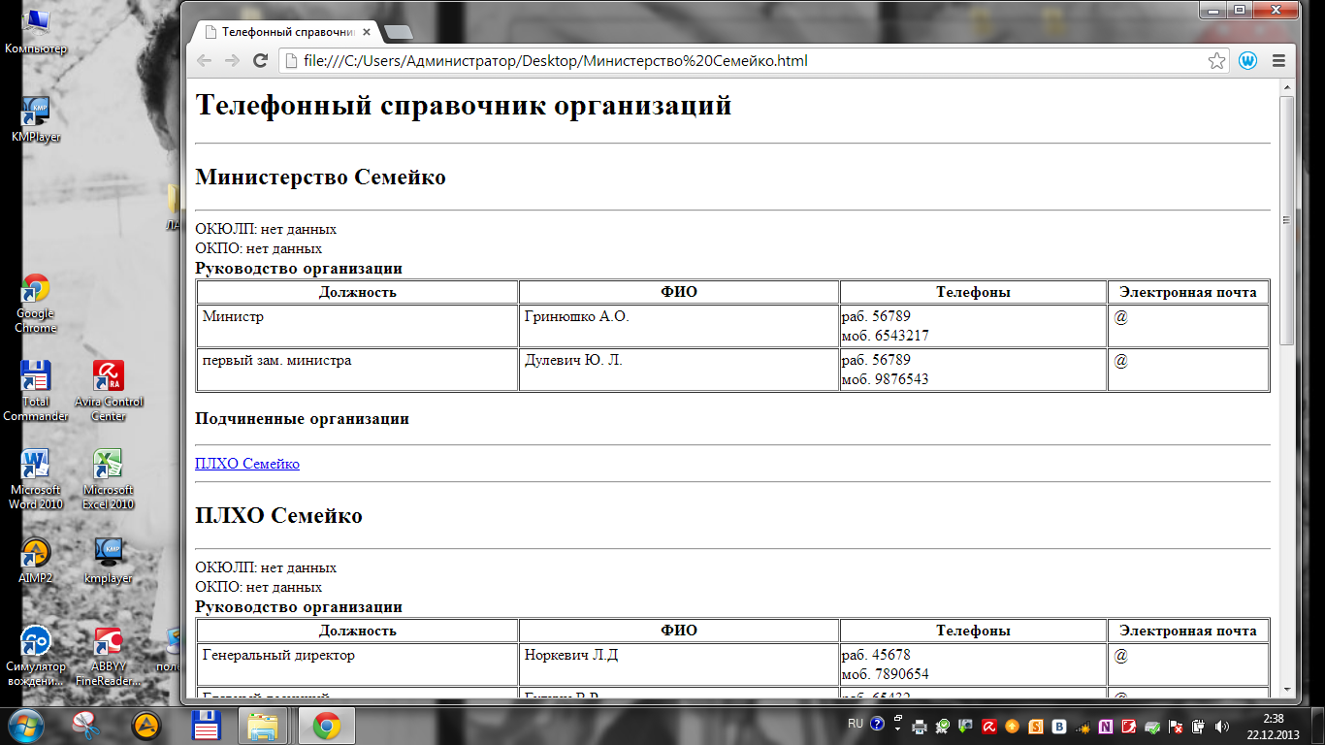This screenshot has width=1325, height=745.
Task: Click Генеральный директор table cell
Action: [358, 664]
